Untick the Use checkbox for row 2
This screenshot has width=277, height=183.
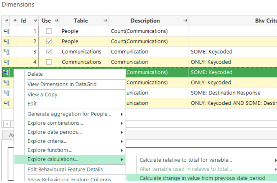[x=49, y=41]
